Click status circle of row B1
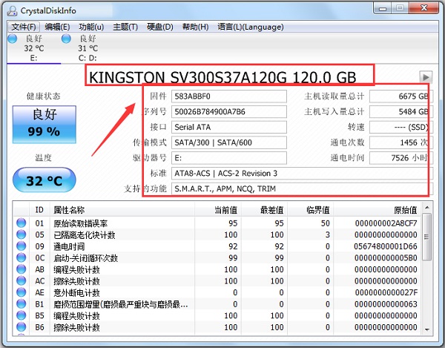This screenshot has height=348, width=445. [22, 304]
